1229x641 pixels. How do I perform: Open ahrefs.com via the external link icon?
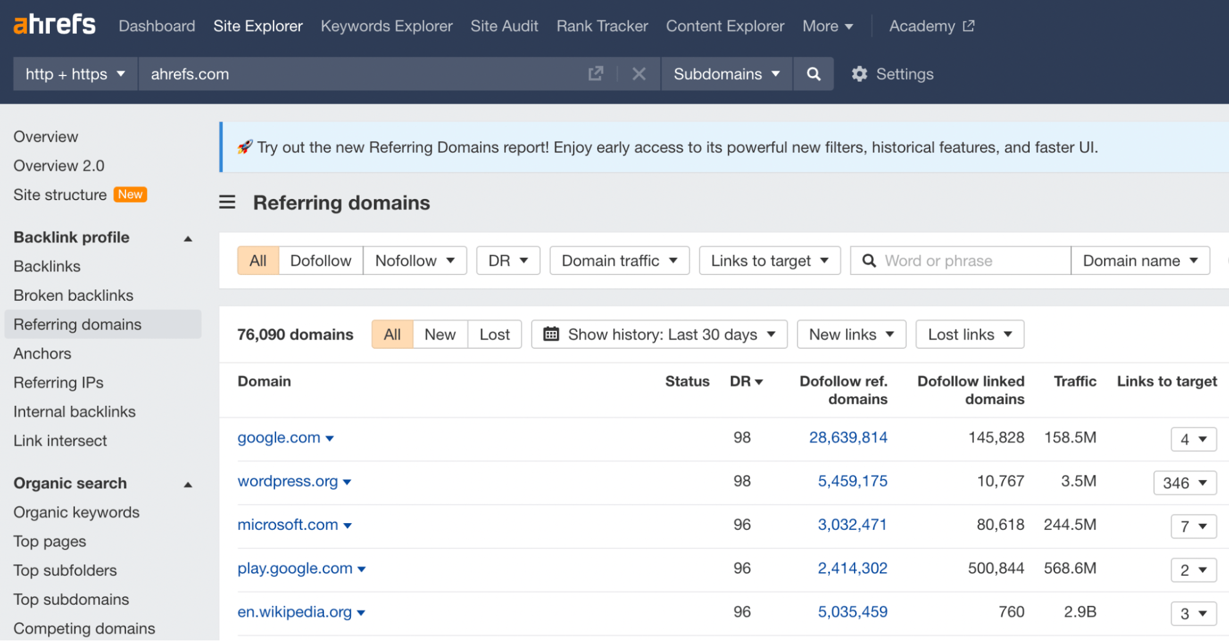[595, 73]
